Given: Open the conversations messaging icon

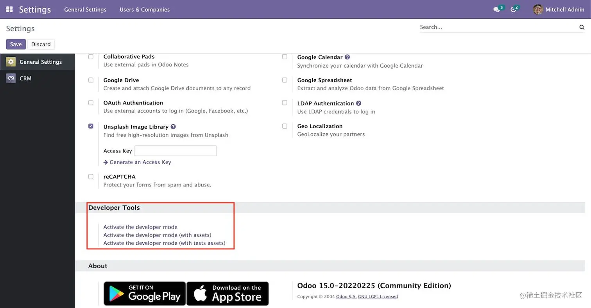Looking at the screenshot, I should 496,9.
